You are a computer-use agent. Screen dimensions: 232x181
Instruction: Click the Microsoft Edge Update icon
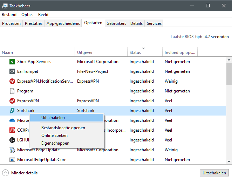(x=12, y=150)
